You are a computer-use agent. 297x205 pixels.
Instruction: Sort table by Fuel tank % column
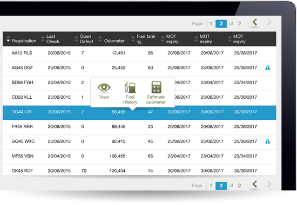(x=133, y=39)
